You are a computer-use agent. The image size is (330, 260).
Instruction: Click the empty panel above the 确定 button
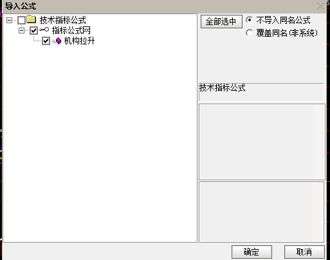[x=261, y=212]
